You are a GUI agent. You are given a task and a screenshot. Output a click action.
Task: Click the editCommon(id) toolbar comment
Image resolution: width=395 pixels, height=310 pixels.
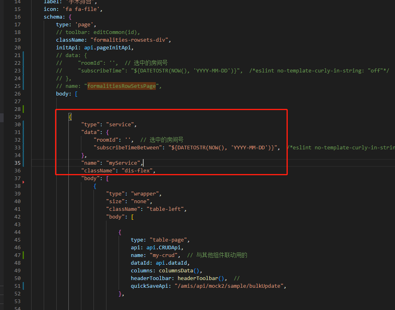point(98,32)
